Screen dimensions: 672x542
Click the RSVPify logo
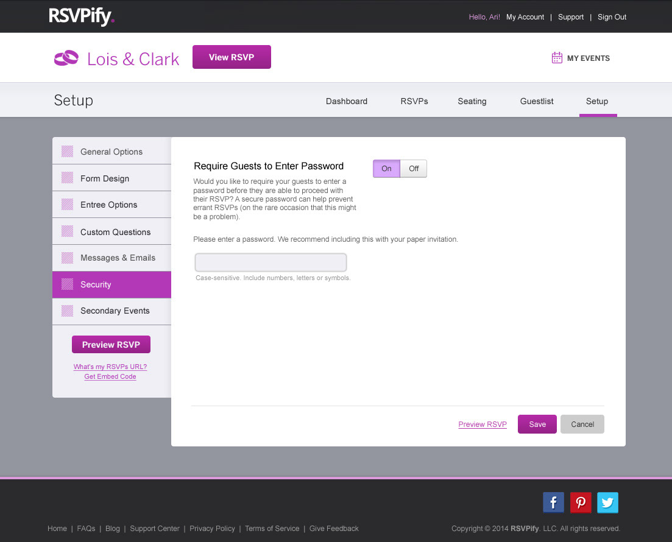point(82,16)
